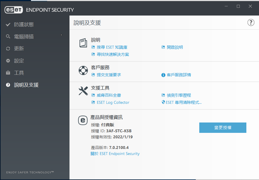Launch the ESET Log Collector link
259x180 pixels.
(113, 102)
